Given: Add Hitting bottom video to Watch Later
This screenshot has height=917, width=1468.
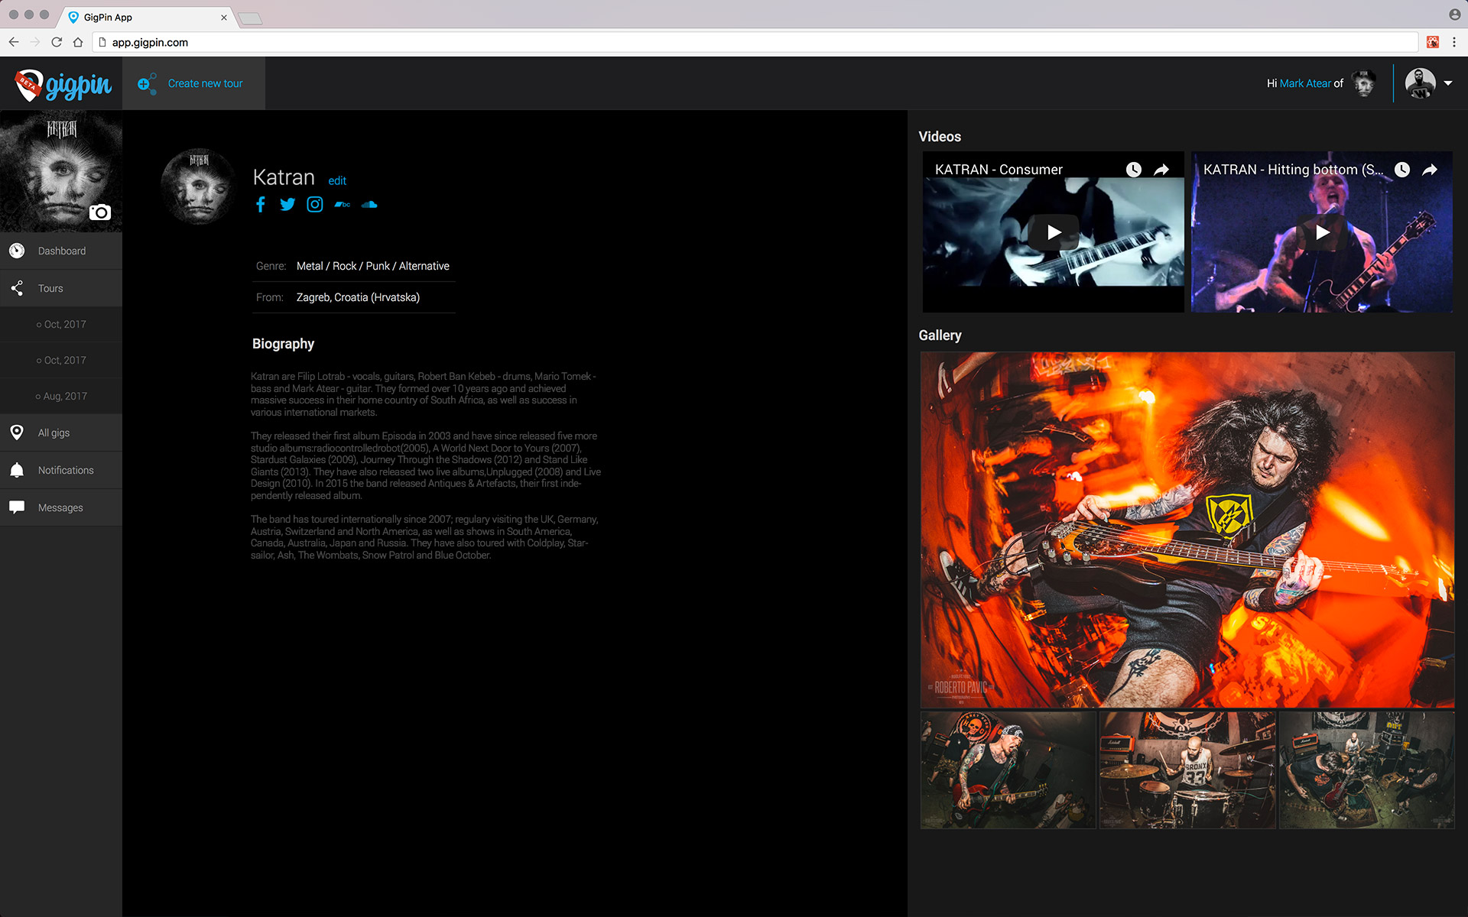Looking at the screenshot, I should (1401, 170).
